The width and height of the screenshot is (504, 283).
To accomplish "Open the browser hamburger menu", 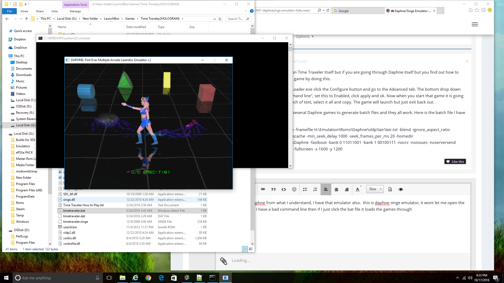I will coord(475,24).
